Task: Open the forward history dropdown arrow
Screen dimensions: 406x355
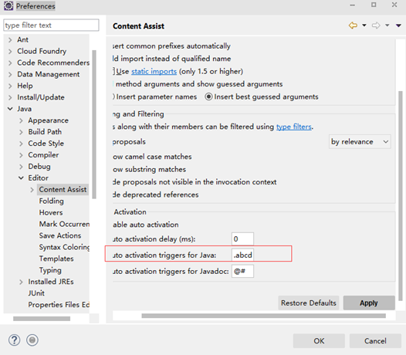Action: tap(387, 25)
